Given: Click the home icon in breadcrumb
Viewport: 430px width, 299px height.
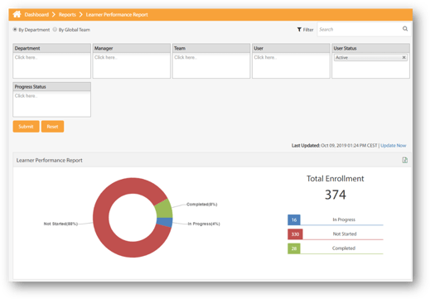Looking at the screenshot, I should [x=17, y=14].
